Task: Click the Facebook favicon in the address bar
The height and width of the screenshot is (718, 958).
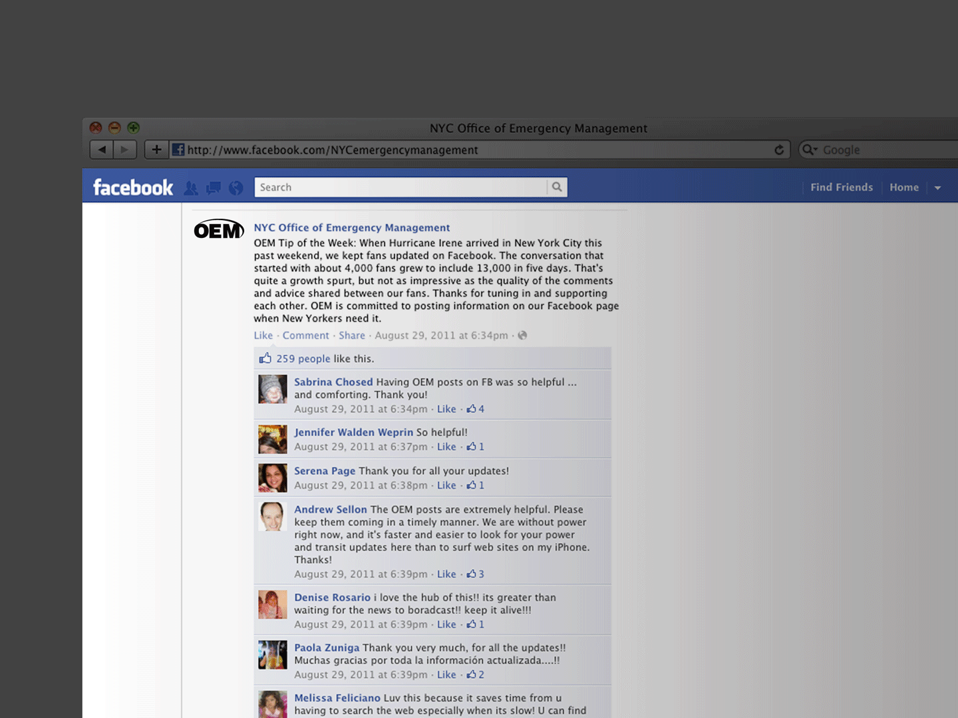Action: (178, 150)
